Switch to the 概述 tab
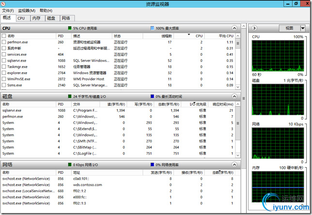Image resolution: width=312 pixels, height=215 pixels. 8,18
